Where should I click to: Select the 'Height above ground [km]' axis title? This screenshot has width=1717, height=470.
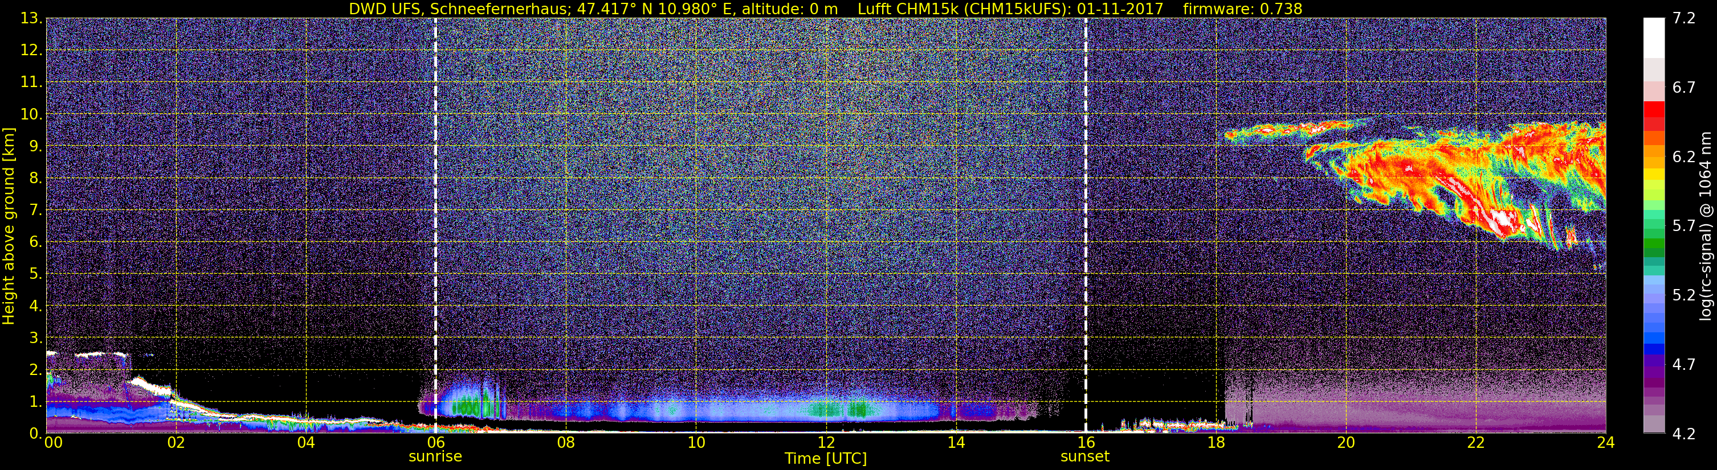[x=9, y=226]
